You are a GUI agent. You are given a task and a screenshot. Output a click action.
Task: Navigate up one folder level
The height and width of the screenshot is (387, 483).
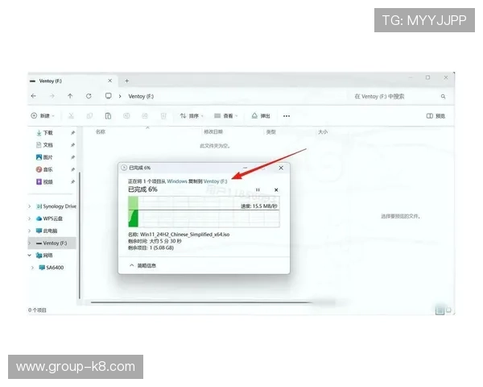70,96
